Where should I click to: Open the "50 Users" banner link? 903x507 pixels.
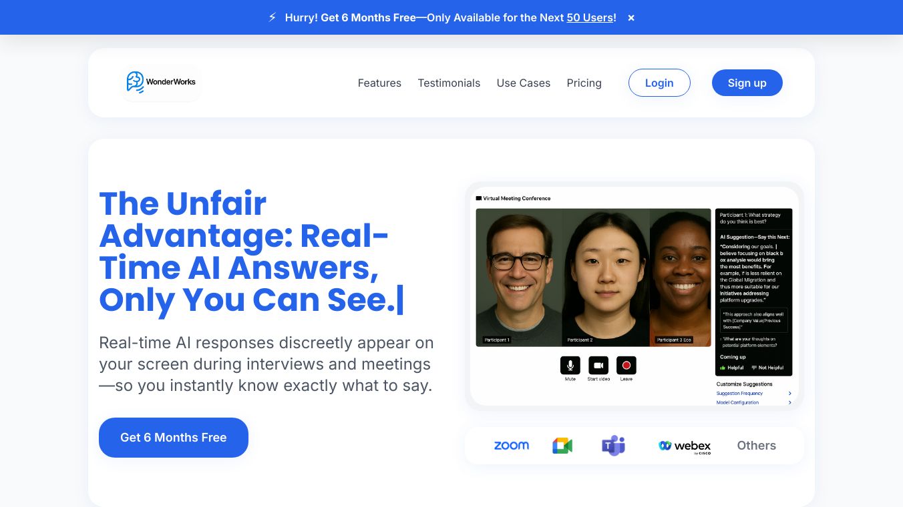tap(590, 18)
